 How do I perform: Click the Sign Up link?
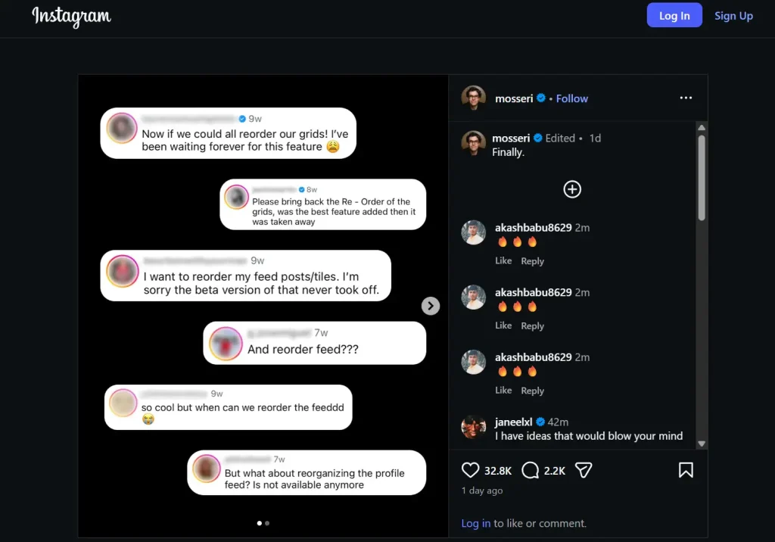733,16
